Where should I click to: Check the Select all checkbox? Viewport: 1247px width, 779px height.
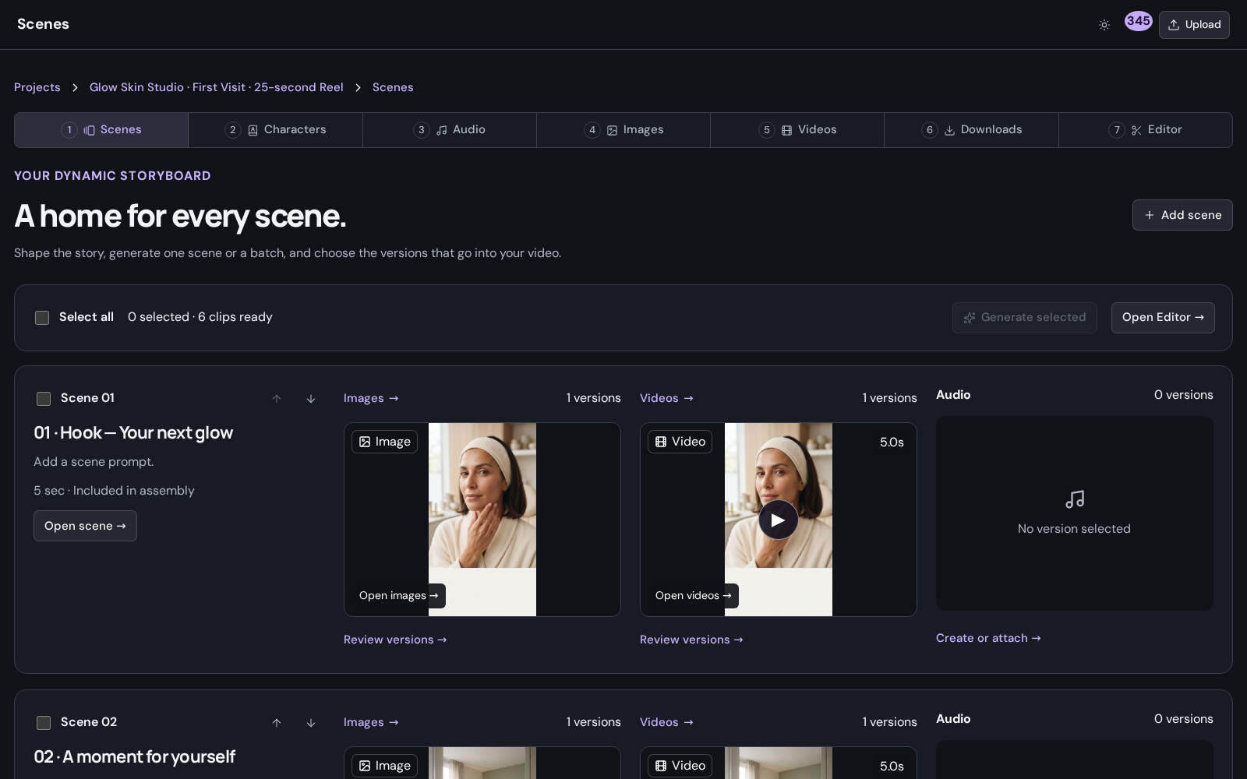coord(42,318)
